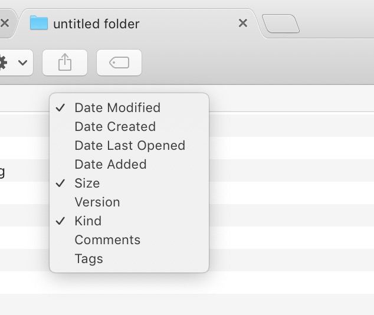Image resolution: width=374 pixels, height=315 pixels.
Task: Open the Edit Tags toolbar button
Action: [119, 63]
